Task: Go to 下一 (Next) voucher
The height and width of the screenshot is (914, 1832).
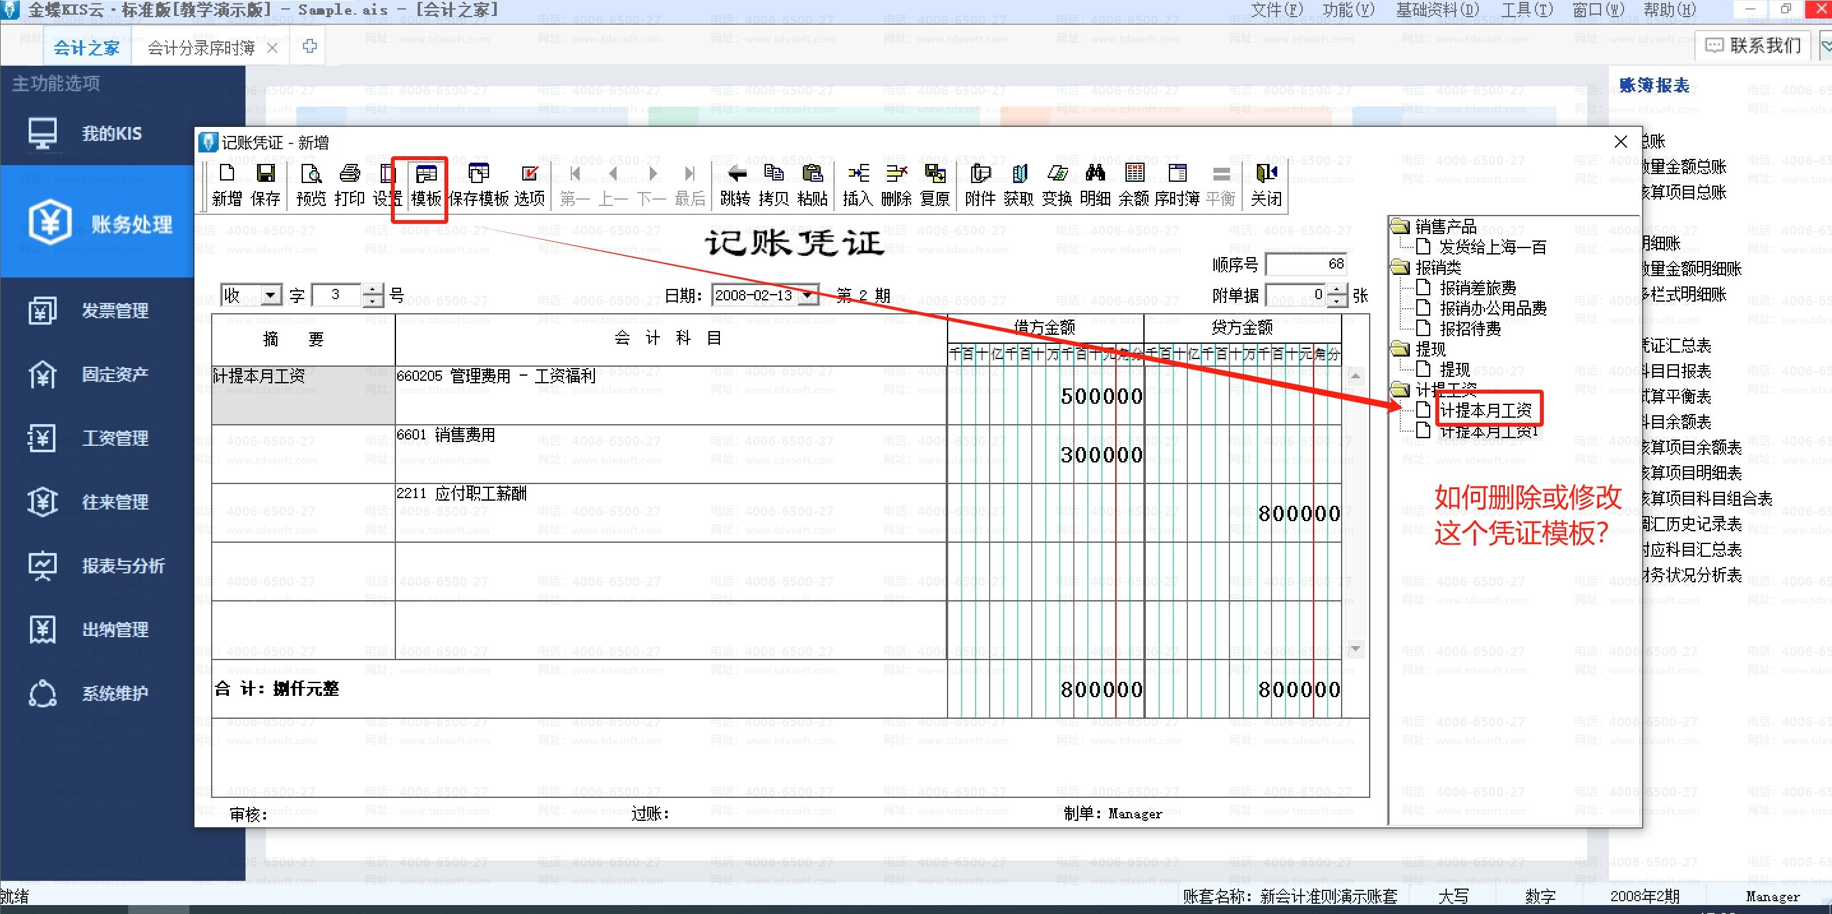Action: [x=652, y=185]
